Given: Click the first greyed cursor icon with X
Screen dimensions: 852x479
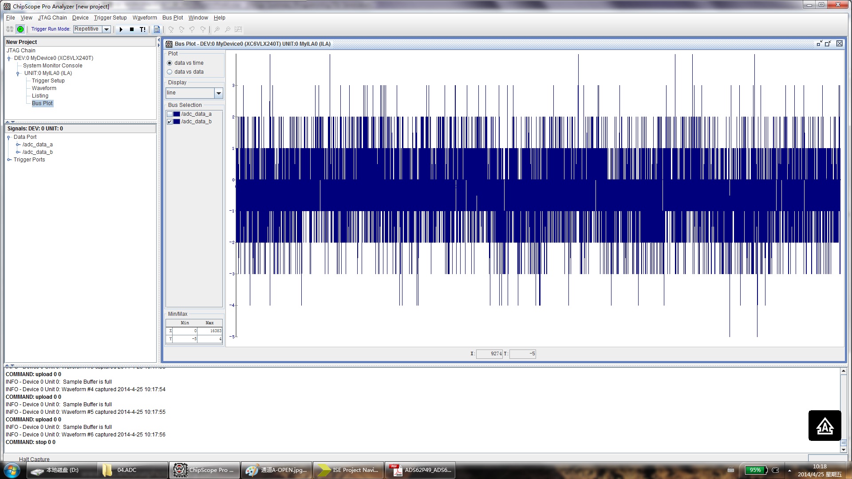Looking at the screenshot, I should point(171,29).
